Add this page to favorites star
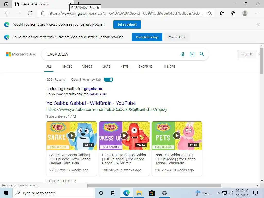 [x=209, y=13]
